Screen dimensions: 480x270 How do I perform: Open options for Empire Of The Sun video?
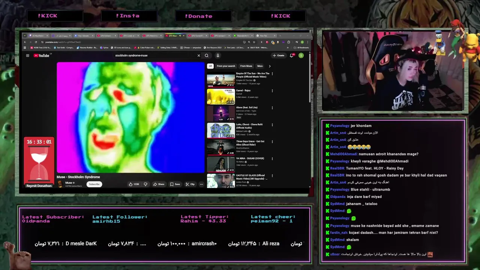[x=272, y=74]
